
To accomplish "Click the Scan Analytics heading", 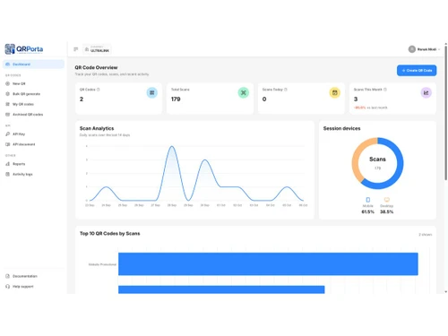I will coord(97,128).
